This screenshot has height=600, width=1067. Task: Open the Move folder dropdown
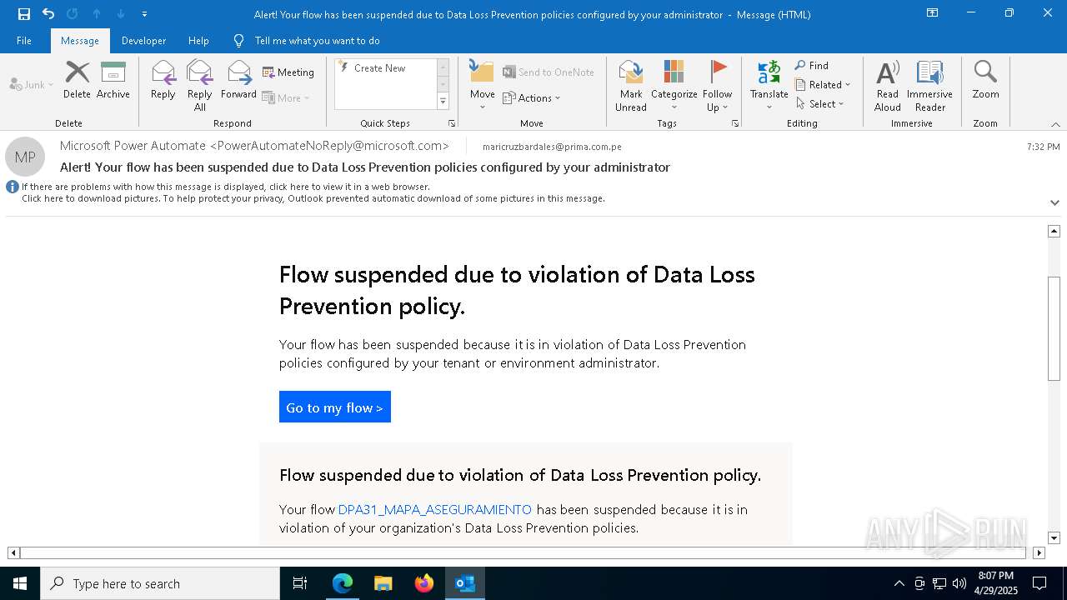click(x=483, y=85)
